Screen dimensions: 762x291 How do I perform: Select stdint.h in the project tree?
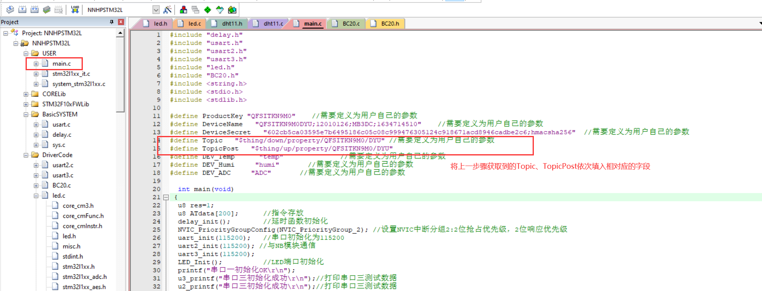(x=73, y=257)
